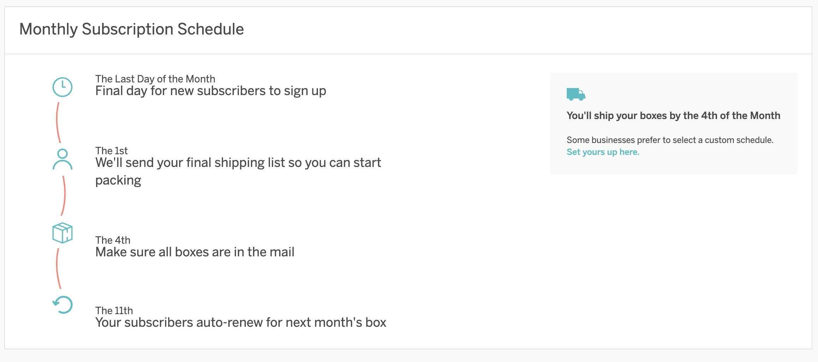Screen dimensions: 818x362
Task: Click the Monthly Subscription Schedule heading
Action: click(132, 29)
